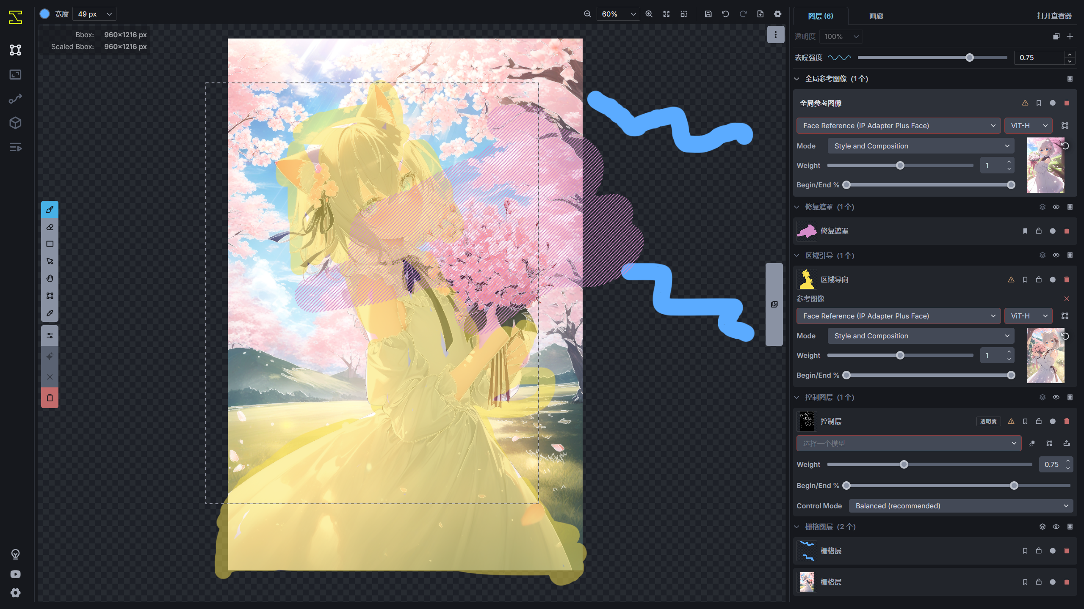The height and width of the screenshot is (609, 1084).
Task: Open the Models cube sidebar icon
Action: (15, 123)
